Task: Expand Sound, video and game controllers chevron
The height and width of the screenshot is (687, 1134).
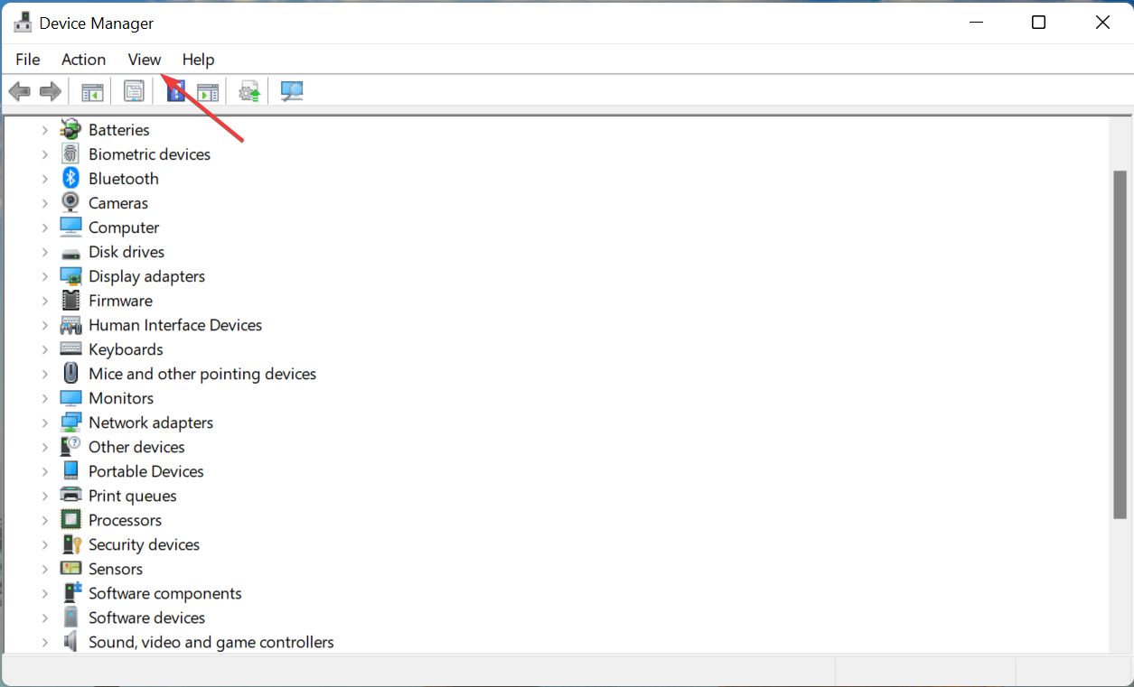Action: (x=44, y=642)
